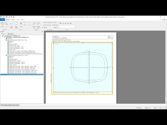Image resolution: width=167 pixels, height=125 pixels.
Task: Collapse the second Check and Capacity tree node
Action: [x=5, y=55]
